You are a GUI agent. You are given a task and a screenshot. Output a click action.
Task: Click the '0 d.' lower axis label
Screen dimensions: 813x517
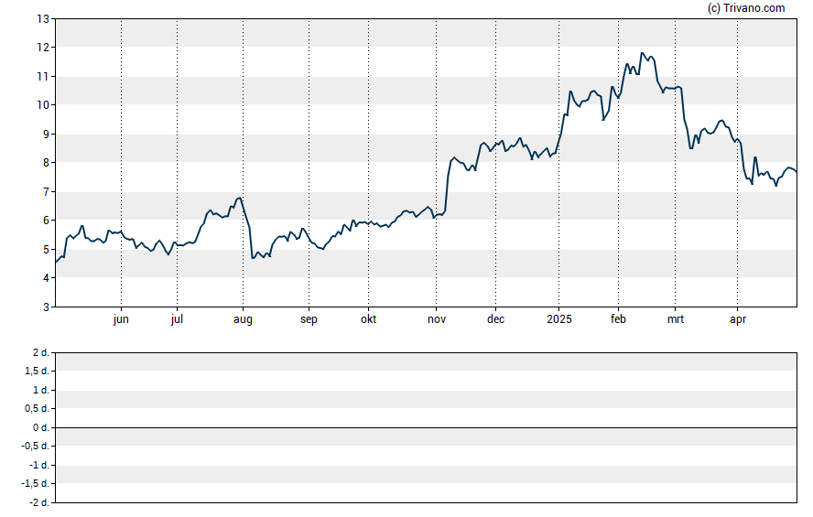pyautogui.click(x=41, y=428)
